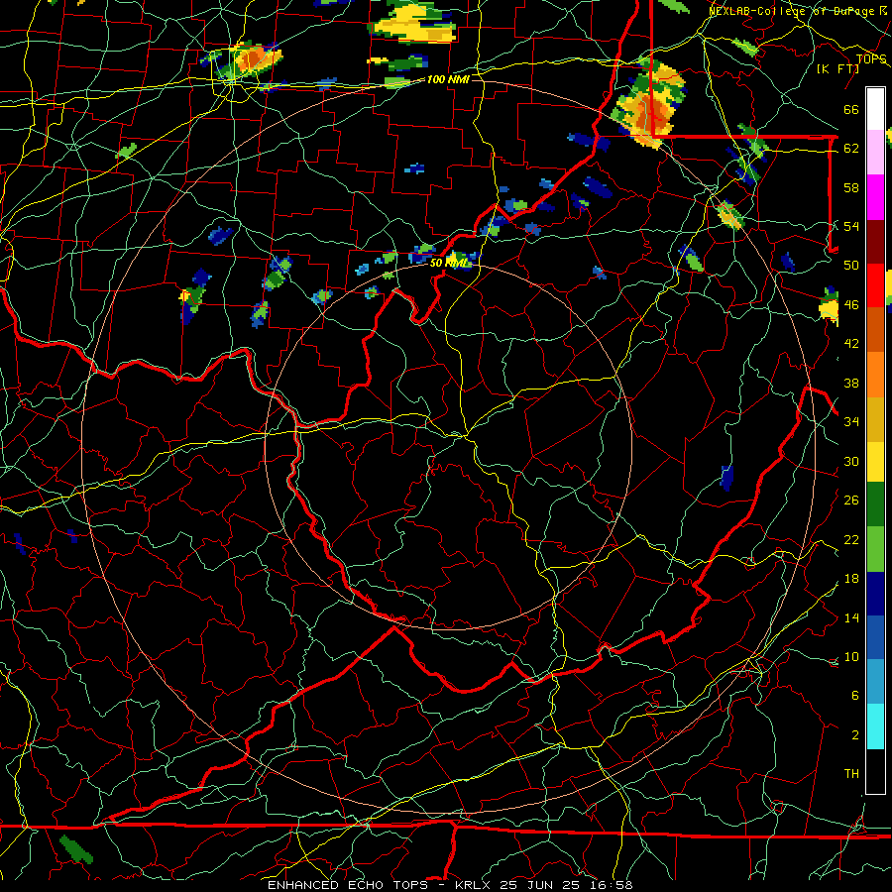Click the navy blue legend swatch
892x892 pixels.
click(x=875, y=594)
